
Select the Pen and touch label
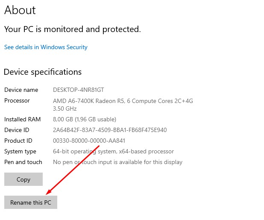(x=23, y=162)
